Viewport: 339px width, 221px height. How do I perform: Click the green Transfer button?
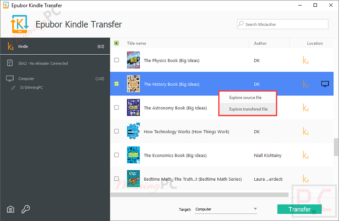pyautogui.click(x=300, y=209)
